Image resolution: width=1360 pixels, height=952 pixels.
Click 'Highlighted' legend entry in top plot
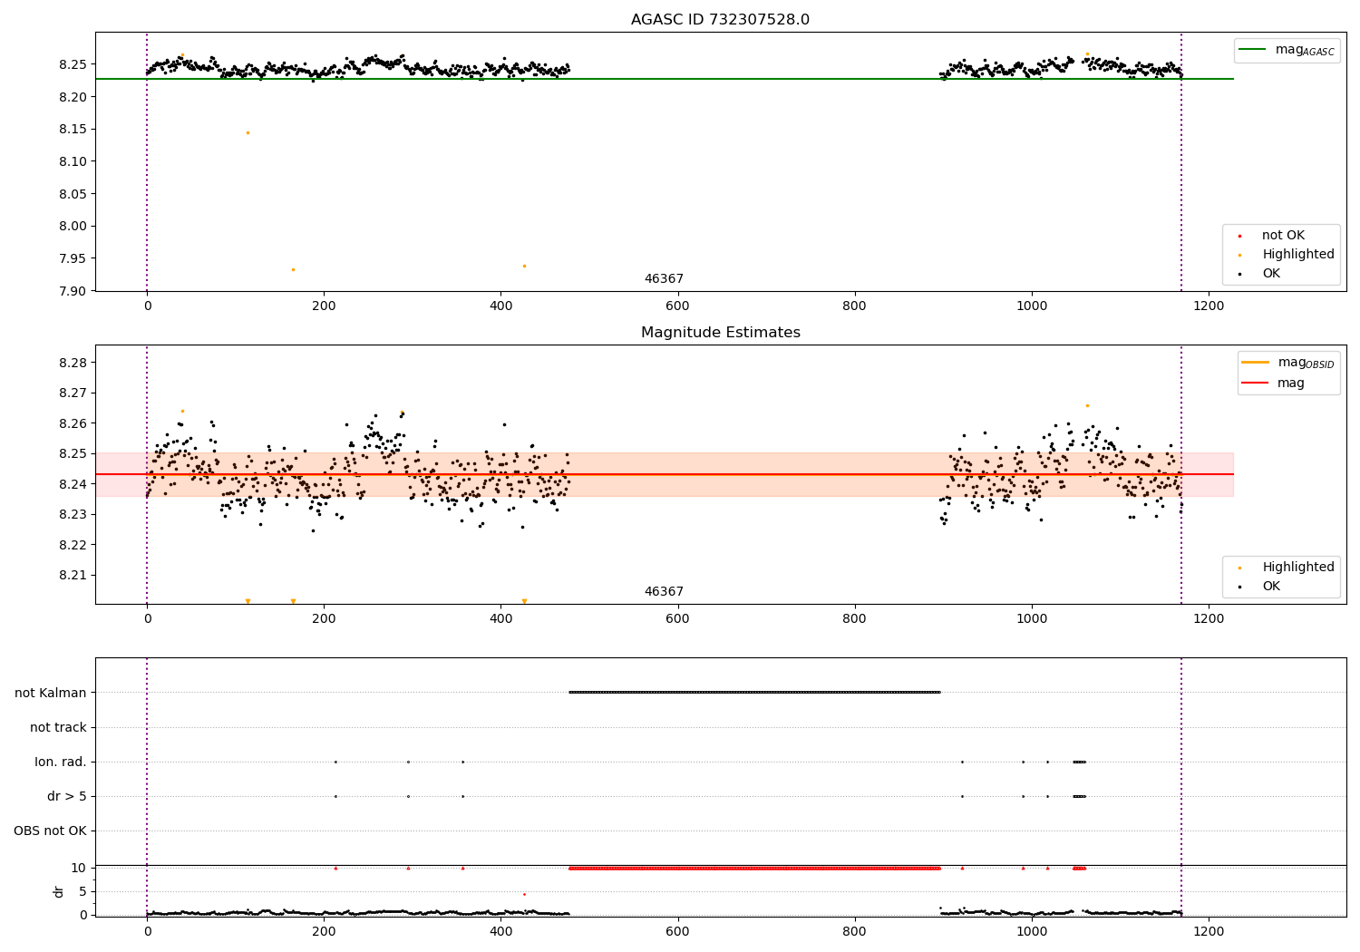(x=1287, y=255)
